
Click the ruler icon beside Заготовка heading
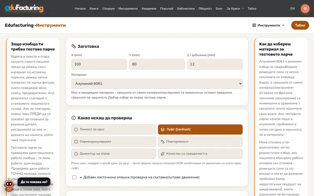click(x=73, y=46)
